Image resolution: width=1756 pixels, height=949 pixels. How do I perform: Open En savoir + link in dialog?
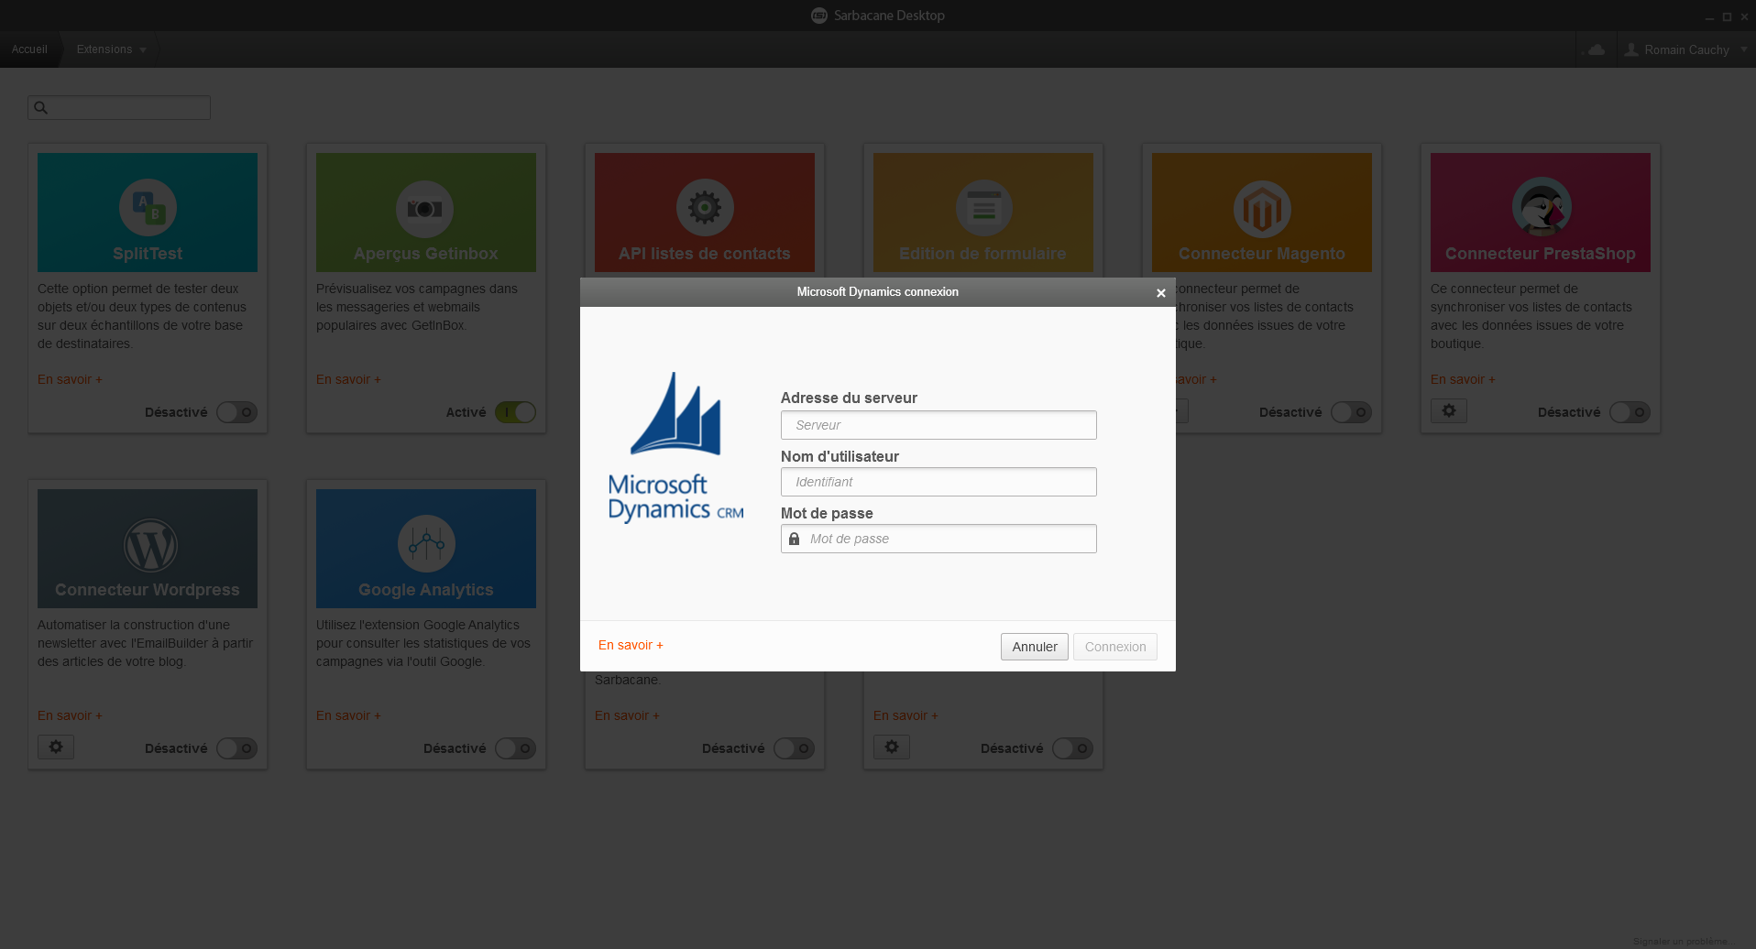point(631,645)
